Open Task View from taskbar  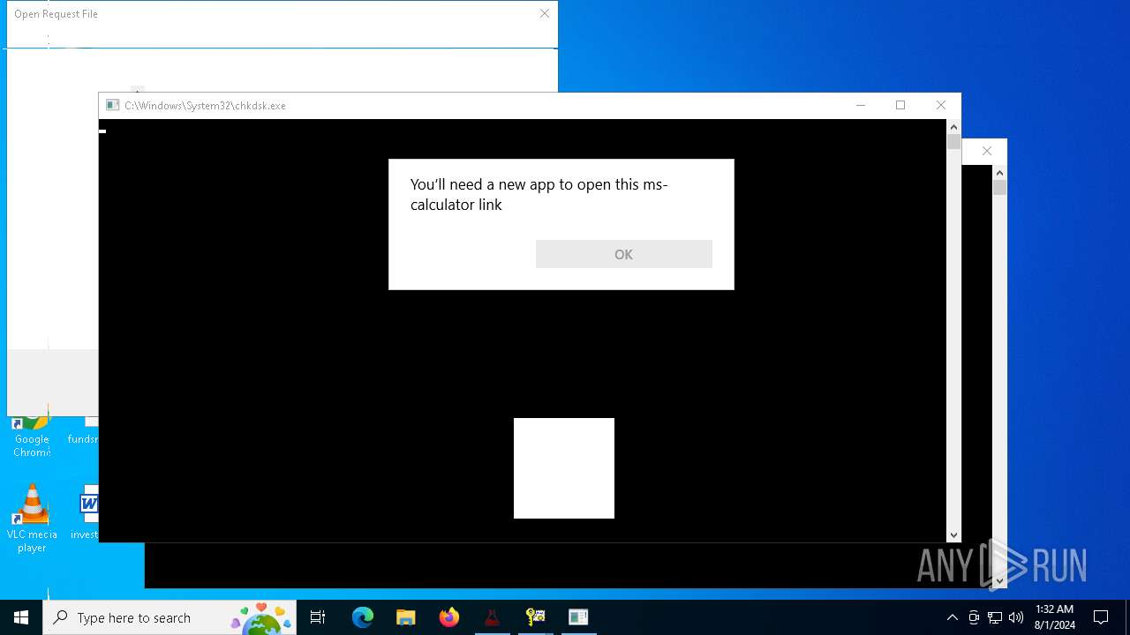[318, 617]
